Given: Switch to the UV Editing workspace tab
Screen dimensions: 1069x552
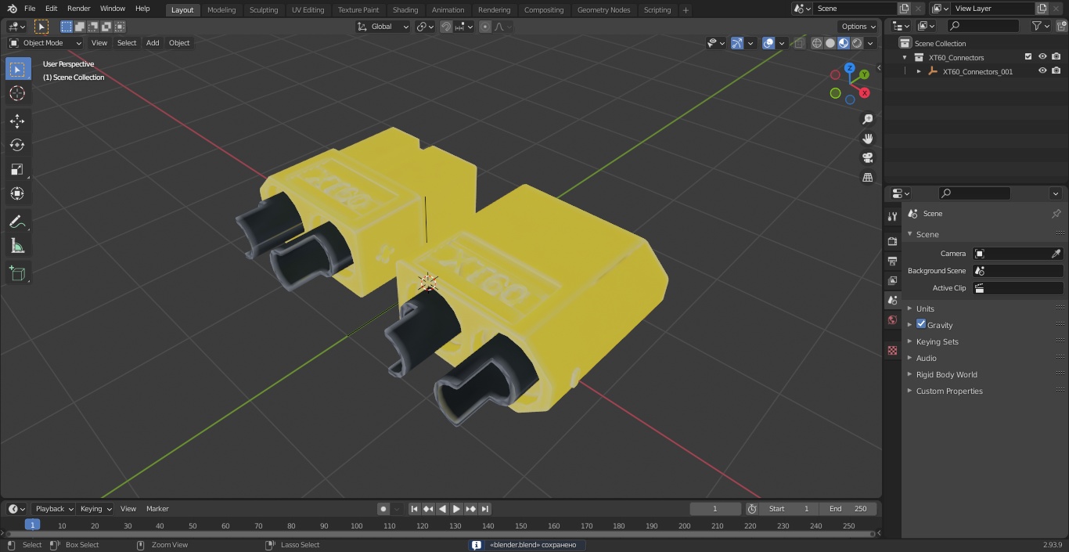Looking at the screenshot, I should tap(308, 10).
